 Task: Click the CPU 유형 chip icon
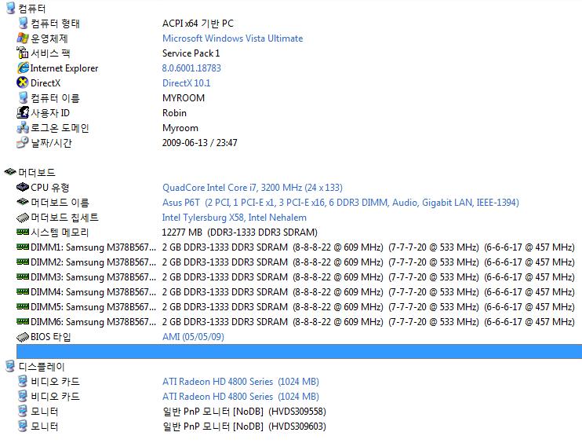[x=23, y=187]
